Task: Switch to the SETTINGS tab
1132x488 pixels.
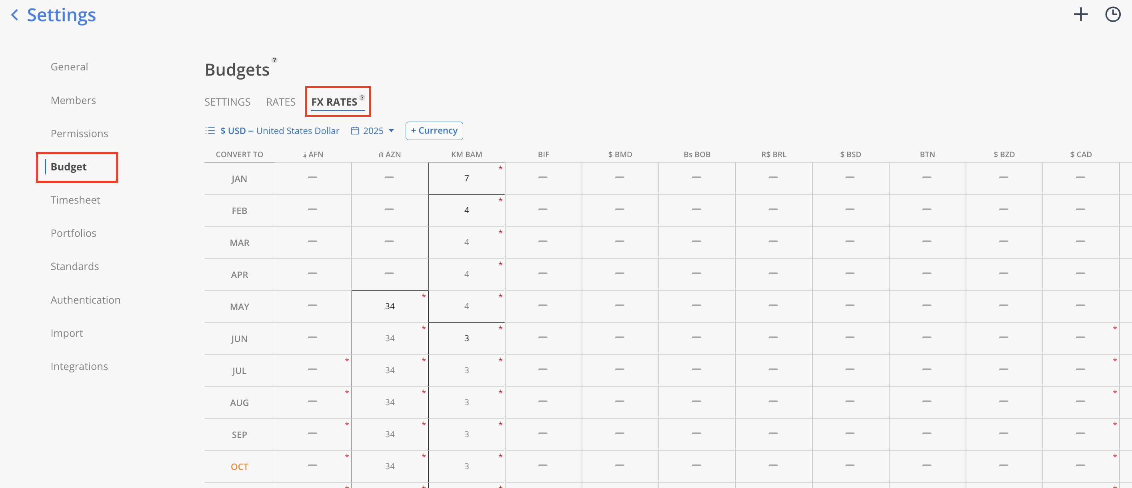Action: pyautogui.click(x=227, y=102)
